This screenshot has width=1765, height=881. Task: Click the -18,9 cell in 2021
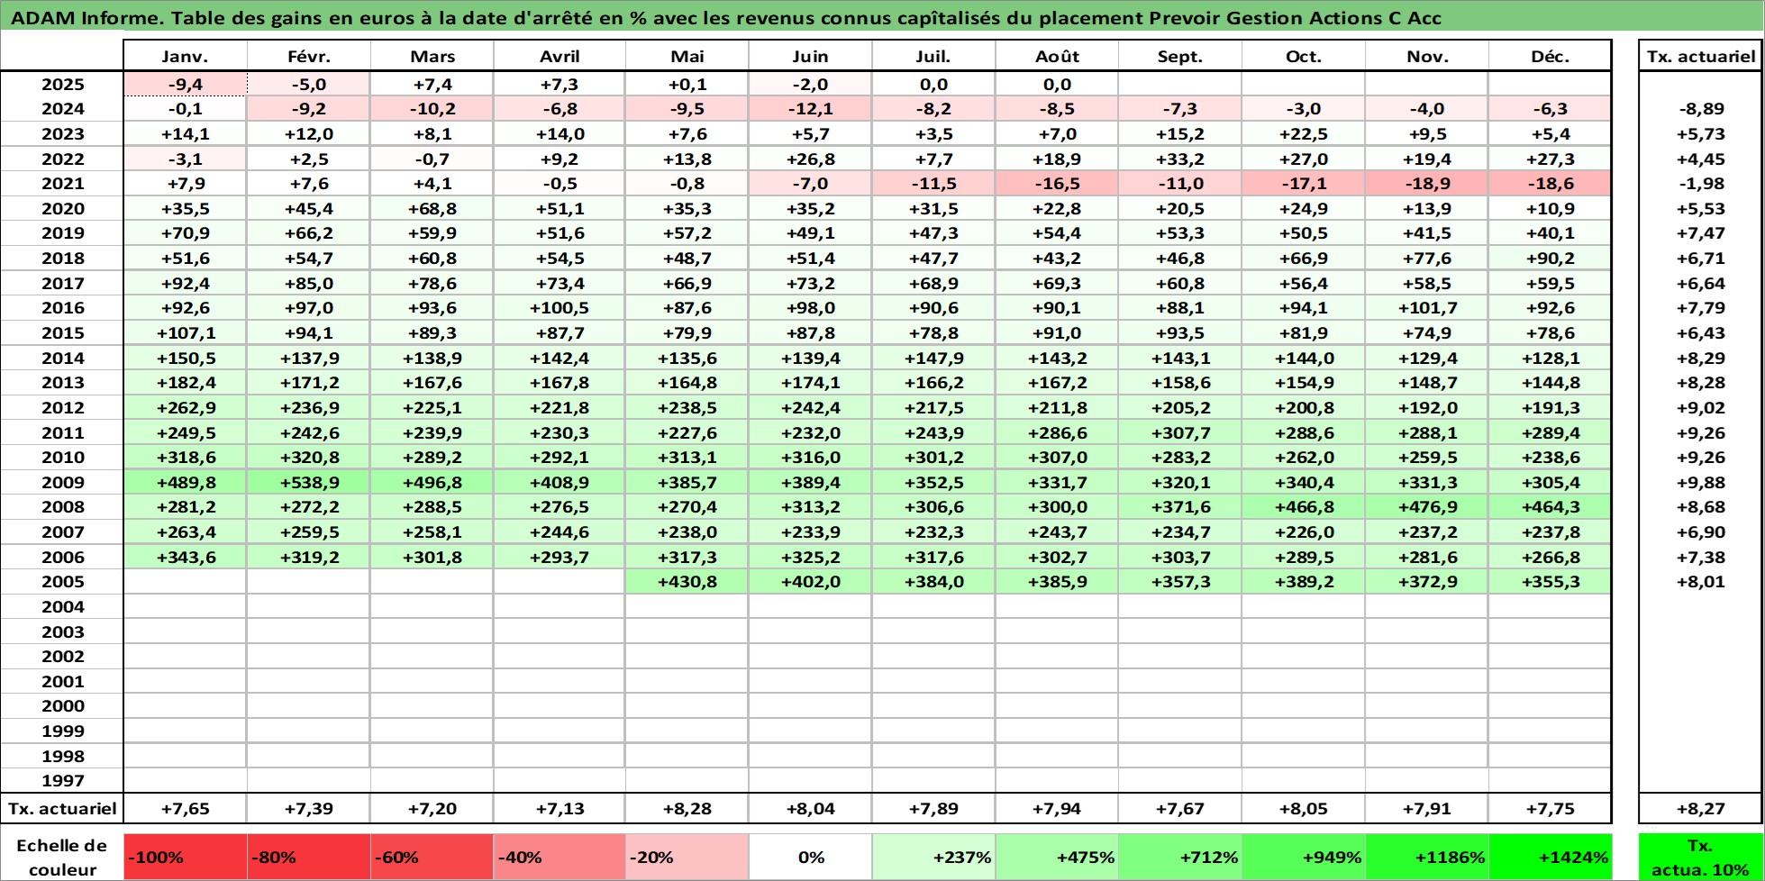(x=1427, y=184)
